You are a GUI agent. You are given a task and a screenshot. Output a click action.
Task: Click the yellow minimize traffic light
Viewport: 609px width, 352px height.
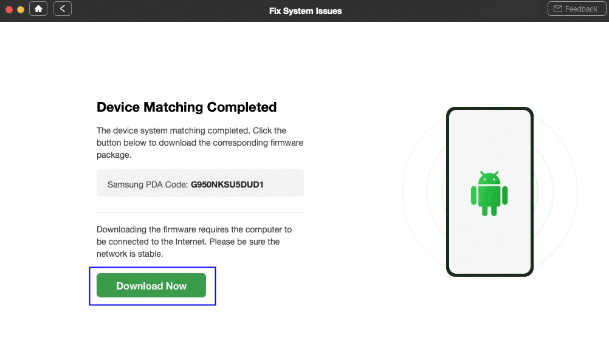click(x=20, y=10)
